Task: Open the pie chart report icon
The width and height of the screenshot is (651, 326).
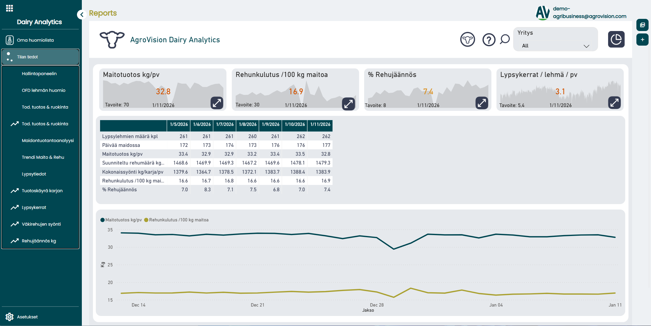Action: [616, 39]
